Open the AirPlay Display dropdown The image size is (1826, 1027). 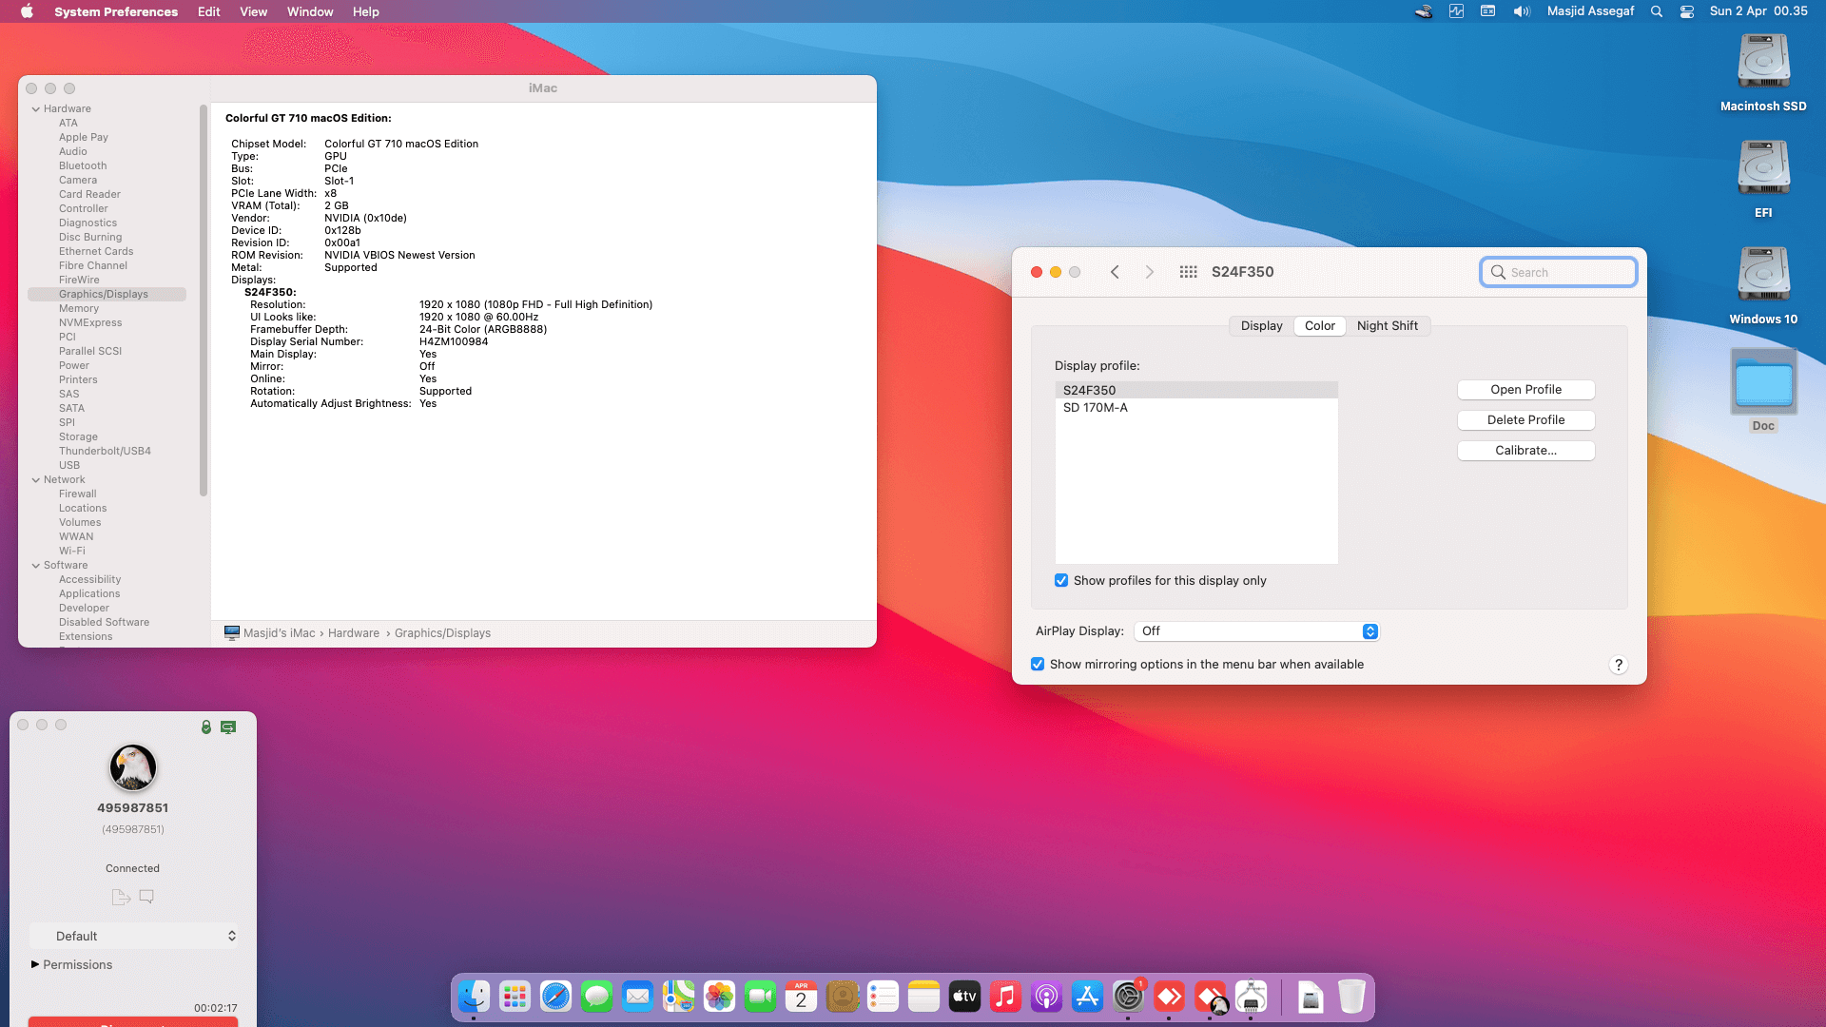click(1257, 631)
